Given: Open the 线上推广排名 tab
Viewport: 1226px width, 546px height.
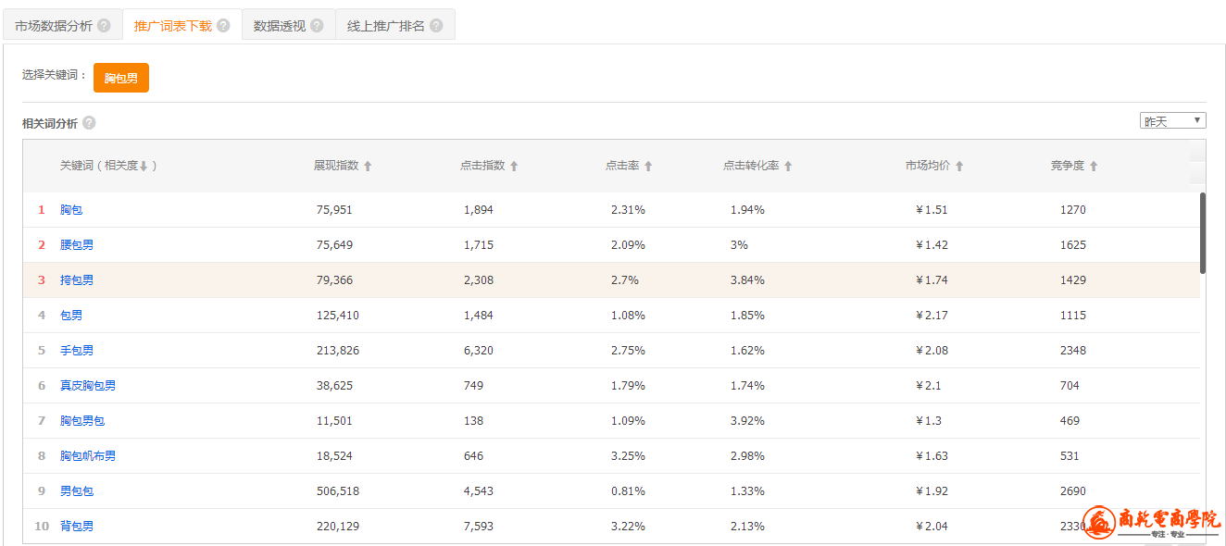Looking at the screenshot, I should (x=385, y=26).
